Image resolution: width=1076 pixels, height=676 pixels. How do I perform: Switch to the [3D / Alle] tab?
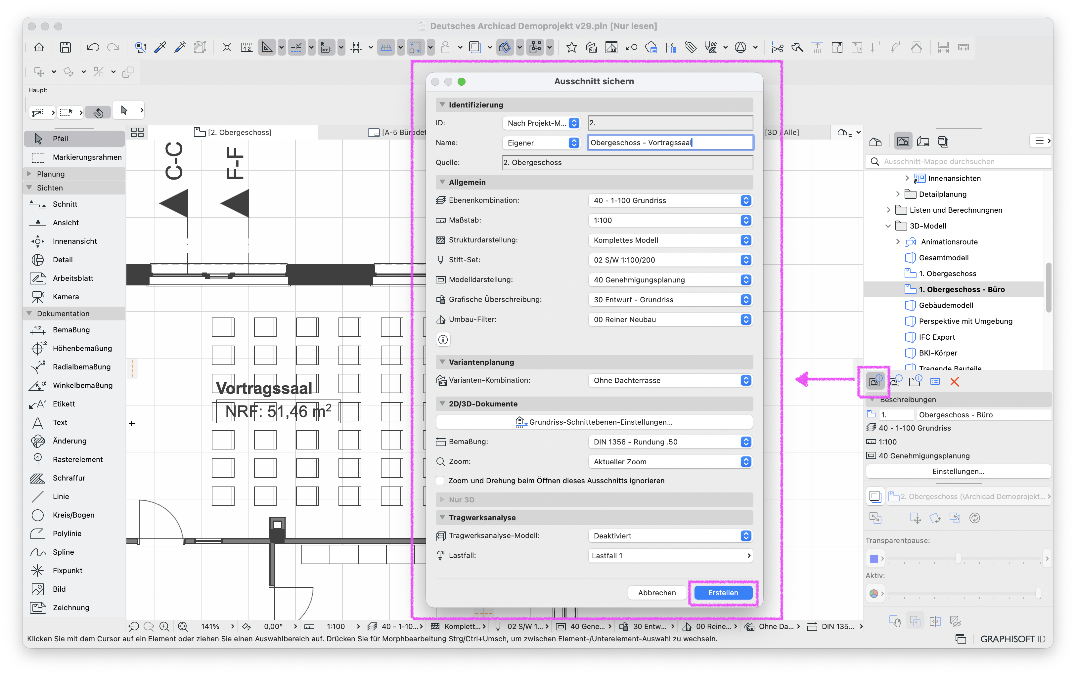(782, 132)
